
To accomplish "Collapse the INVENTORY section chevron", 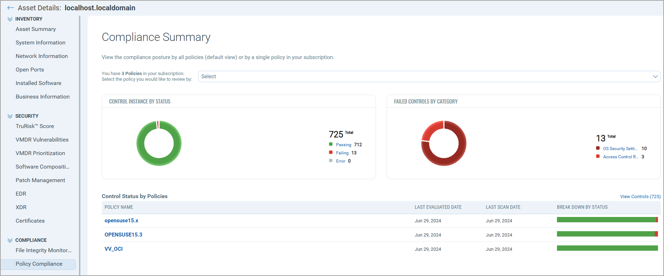I will click(10, 19).
